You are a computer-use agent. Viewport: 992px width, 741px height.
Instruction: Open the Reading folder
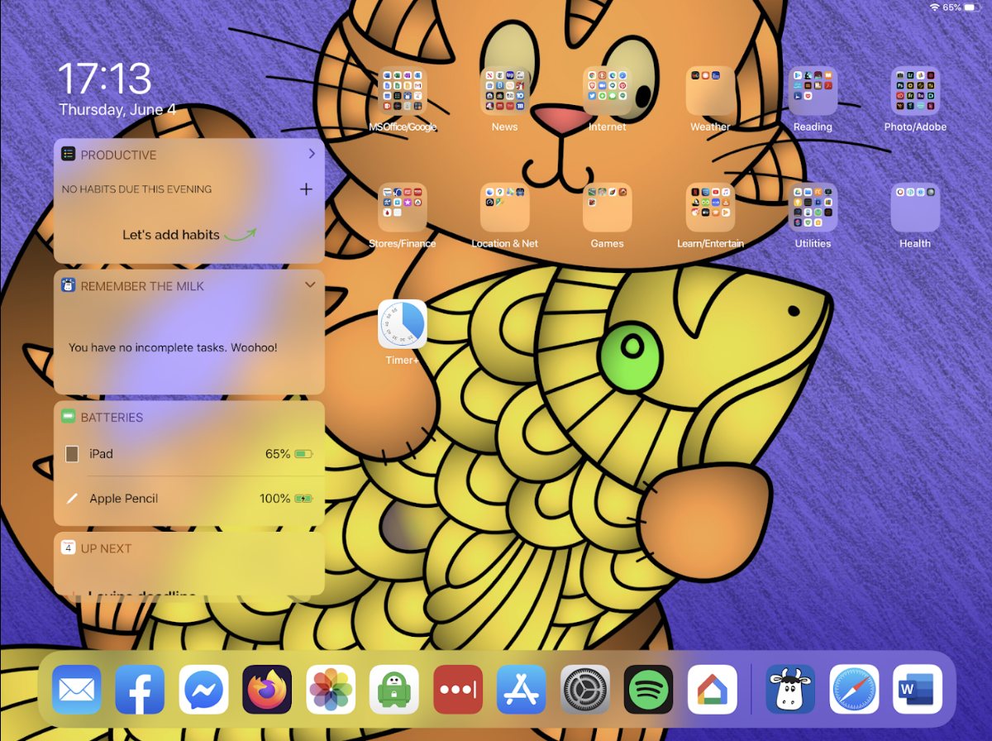click(813, 91)
